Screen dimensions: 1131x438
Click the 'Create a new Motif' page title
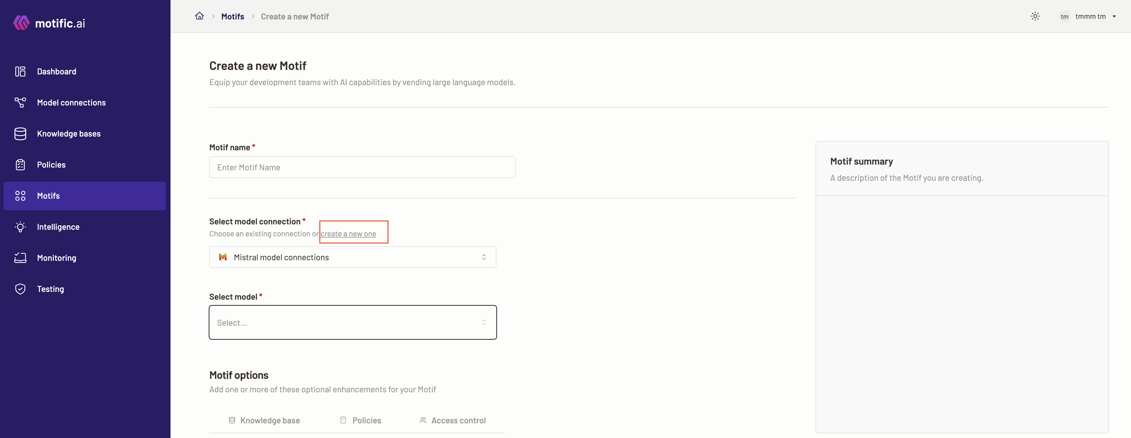258,66
